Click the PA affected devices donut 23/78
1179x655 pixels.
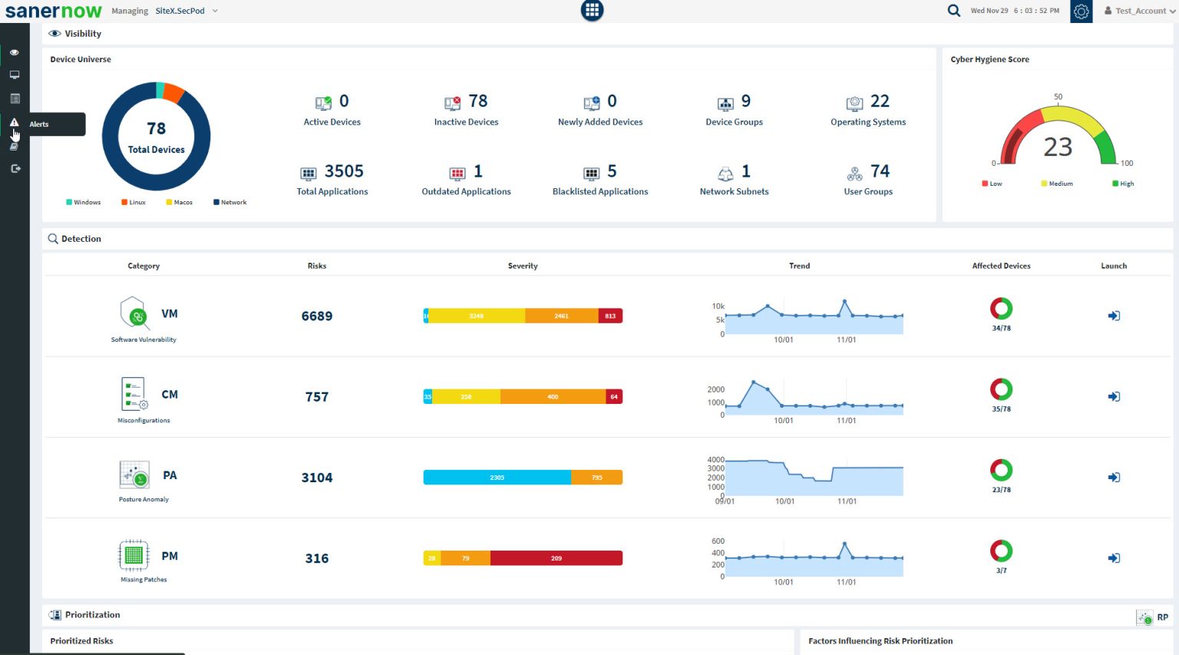pyautogui.click(x=1001, y=470)
